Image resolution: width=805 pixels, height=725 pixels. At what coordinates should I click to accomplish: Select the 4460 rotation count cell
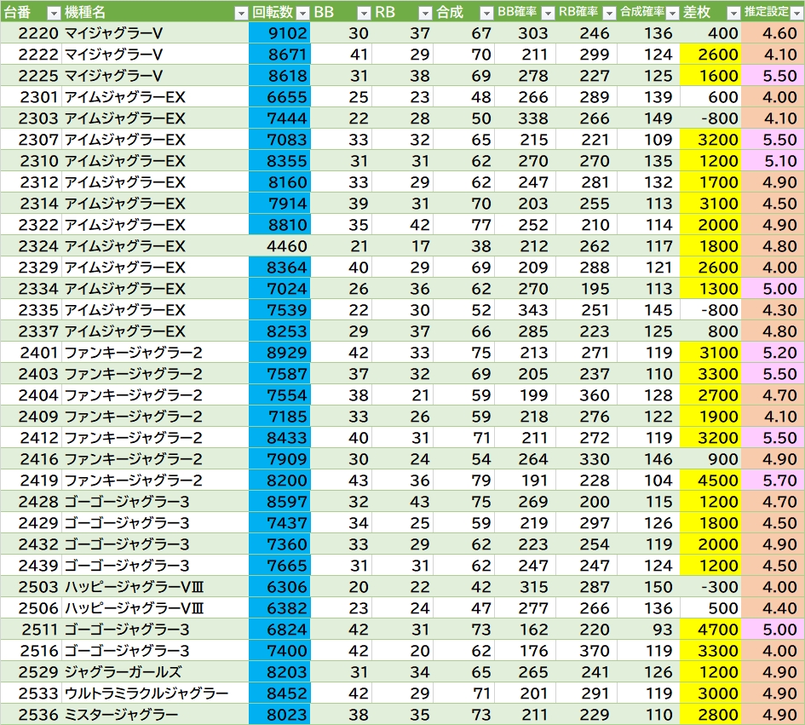[x=280, y=246]
